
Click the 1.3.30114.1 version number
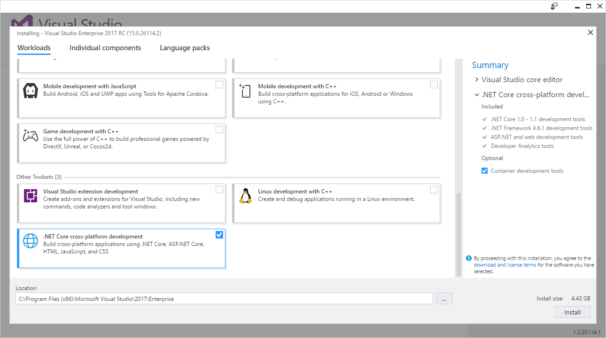tap(587, 332)
